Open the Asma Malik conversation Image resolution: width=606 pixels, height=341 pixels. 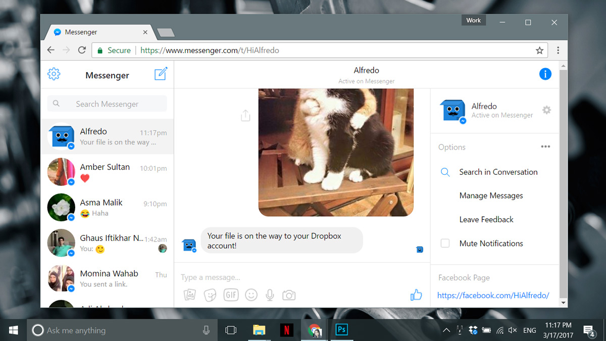pos(107,208)
